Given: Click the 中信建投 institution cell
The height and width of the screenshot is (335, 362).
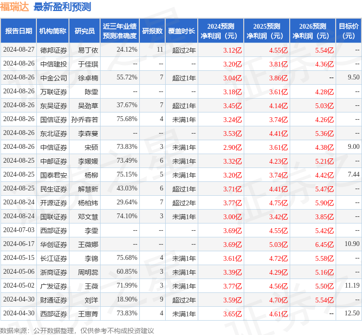Looking at the screenshot, I should click(x=54, y=64).
